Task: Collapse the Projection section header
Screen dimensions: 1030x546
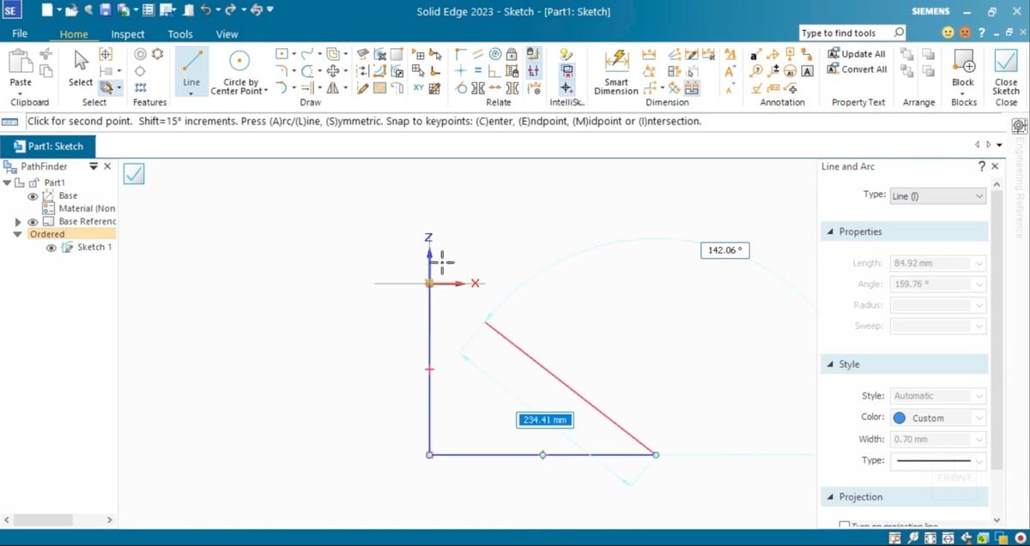Action: 831,497
